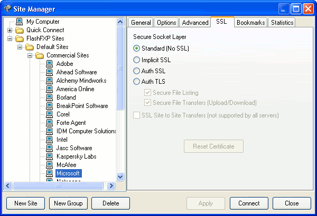Switch to the Advanced tab
317x216 pixels.
pyautogui.click(x=195, y=23)
